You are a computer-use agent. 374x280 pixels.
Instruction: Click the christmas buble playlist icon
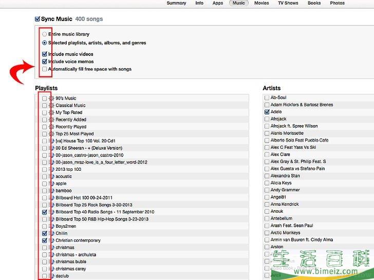51,262
